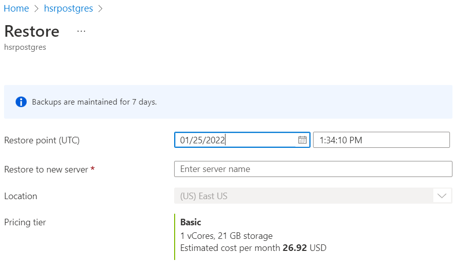The width and height of the screenshot is (458, 264).
Task: Click the Basic pricing tier heading
Action: tap(191, 222)
